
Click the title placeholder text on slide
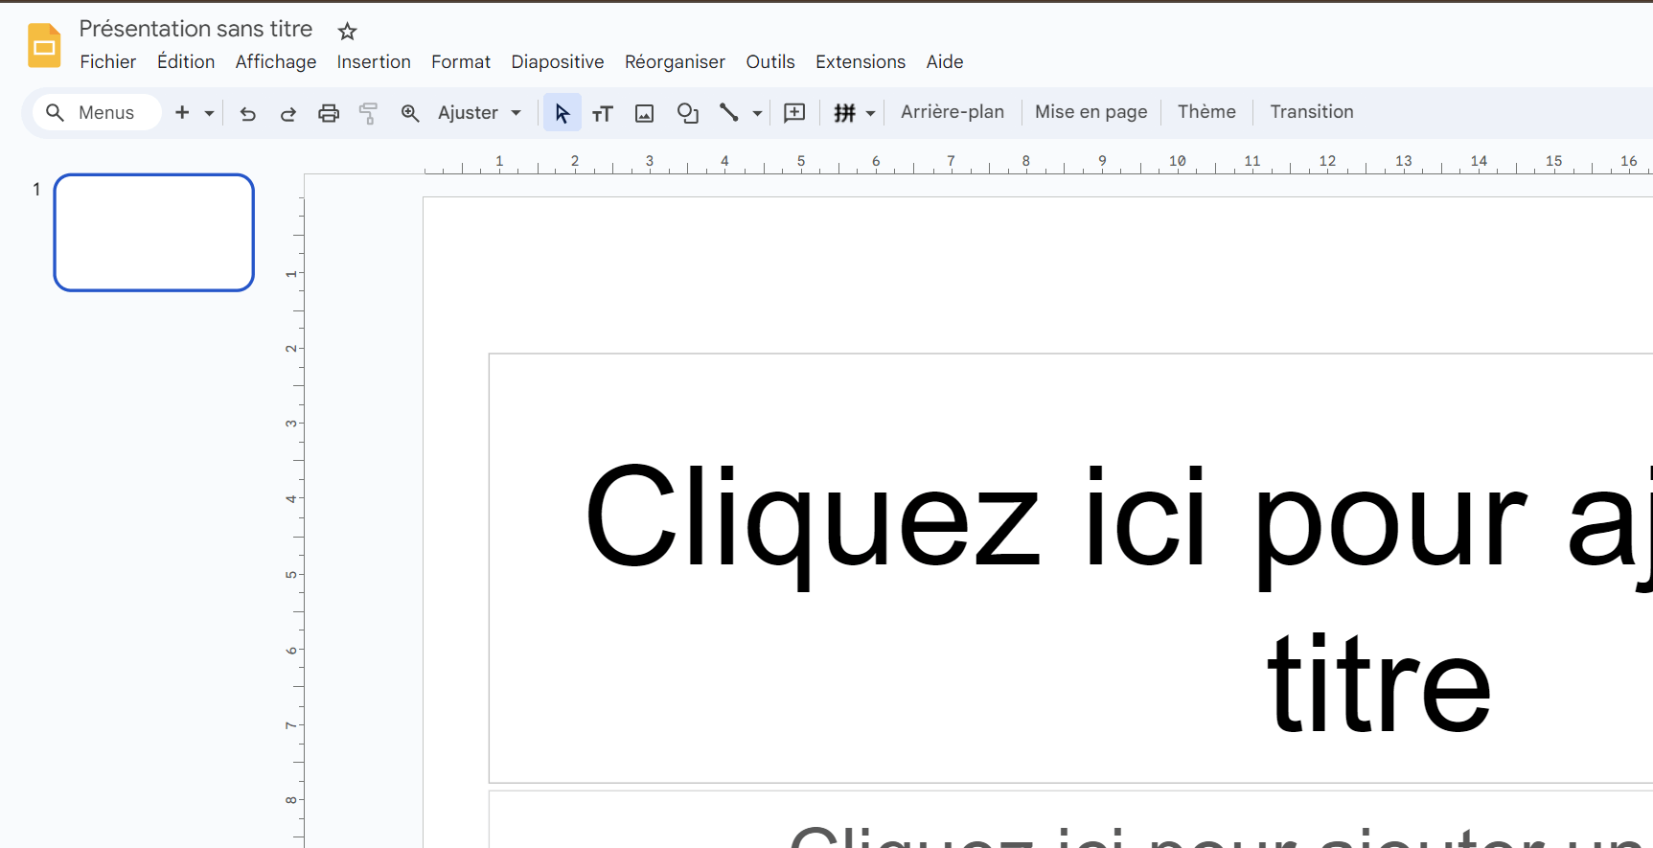coord(1070,568)
